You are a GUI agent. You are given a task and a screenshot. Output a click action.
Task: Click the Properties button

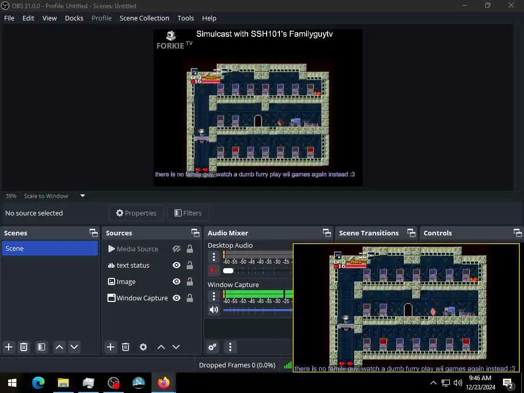136,213
